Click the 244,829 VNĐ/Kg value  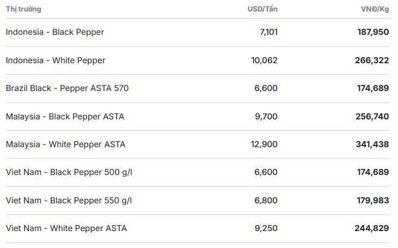pos(372,228)
